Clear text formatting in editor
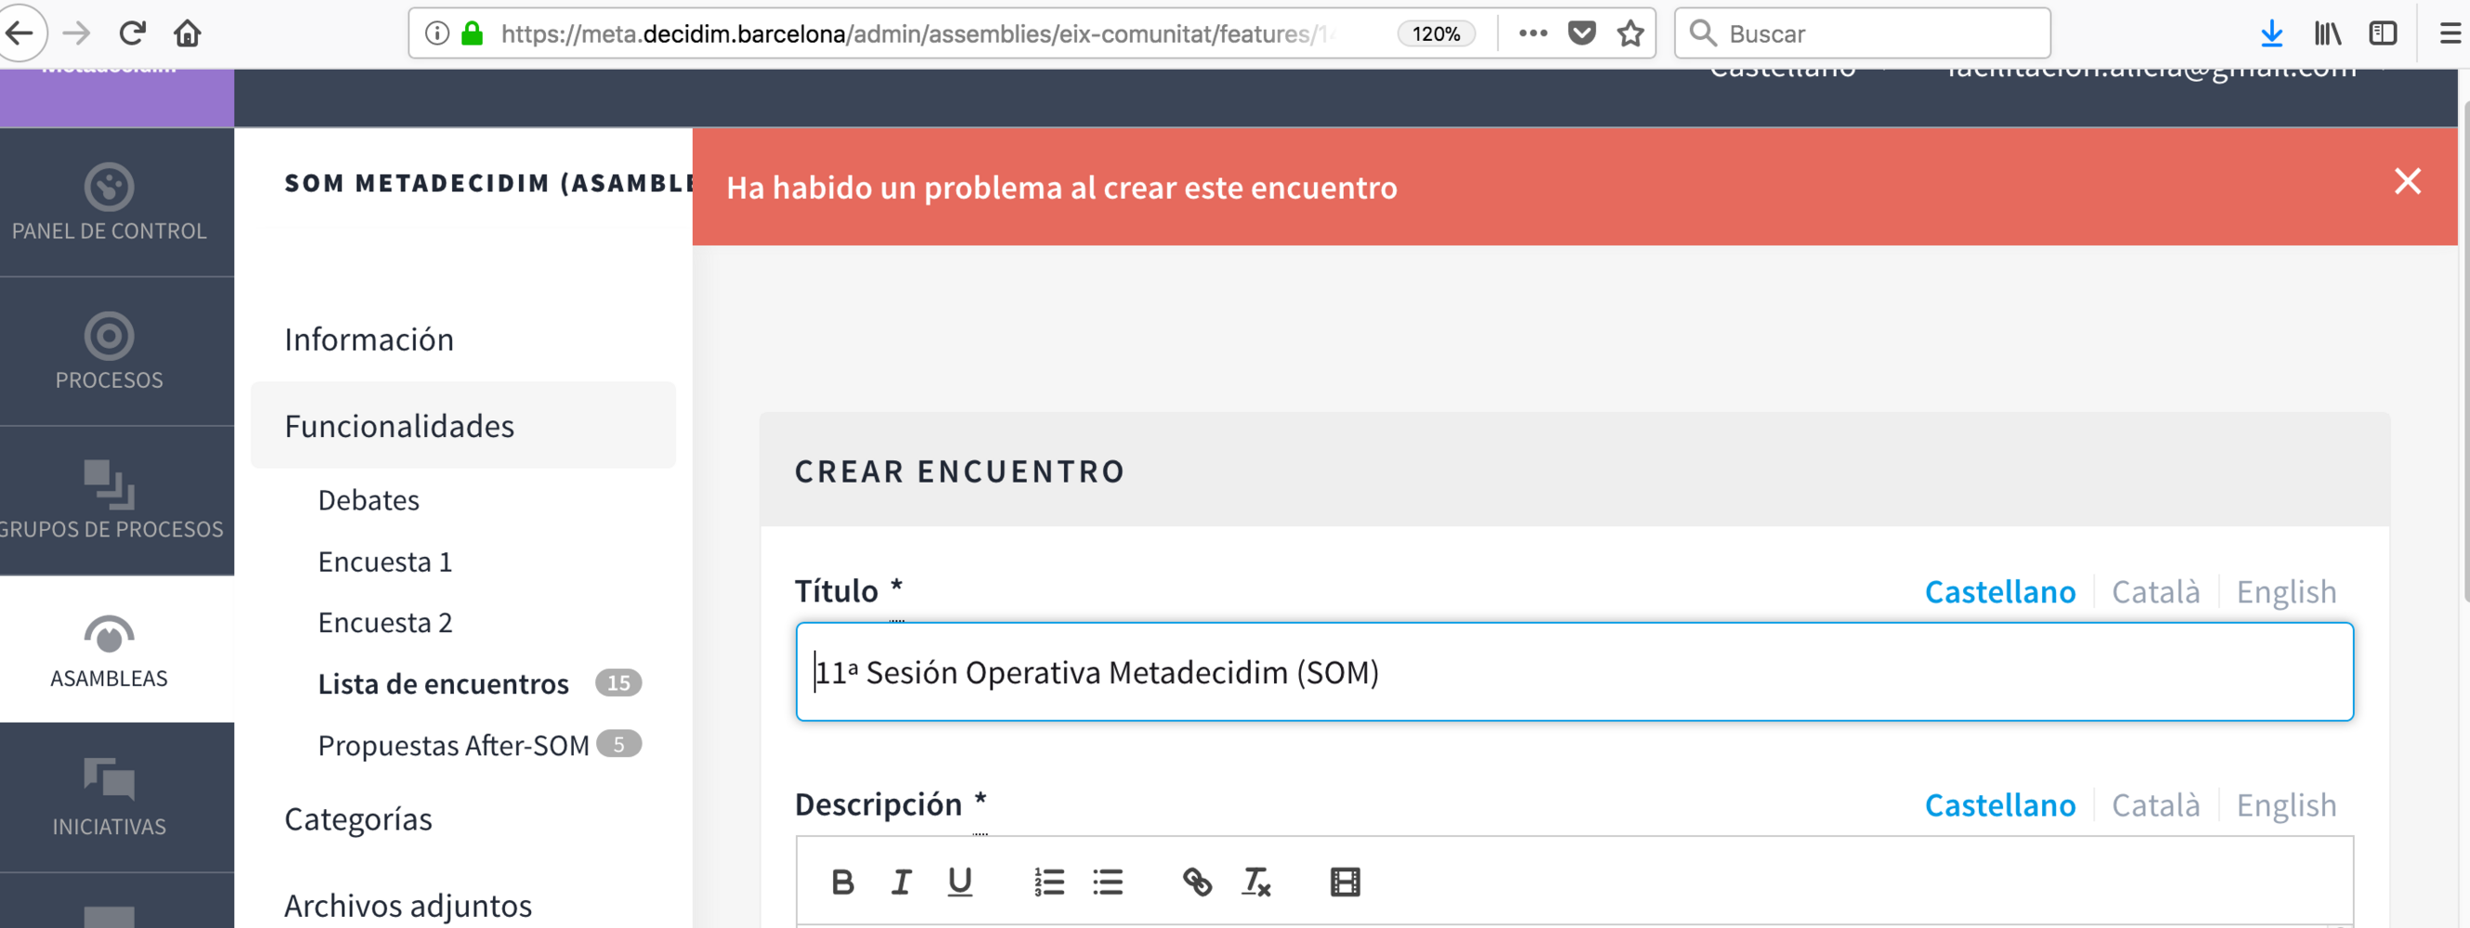 (x=1255, y=881)
